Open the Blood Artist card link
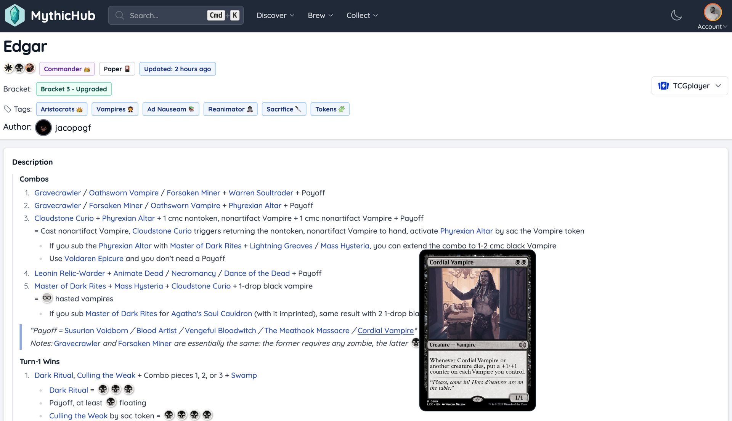Viewport: 732px width, 421px height. click(x=156, y=331)
